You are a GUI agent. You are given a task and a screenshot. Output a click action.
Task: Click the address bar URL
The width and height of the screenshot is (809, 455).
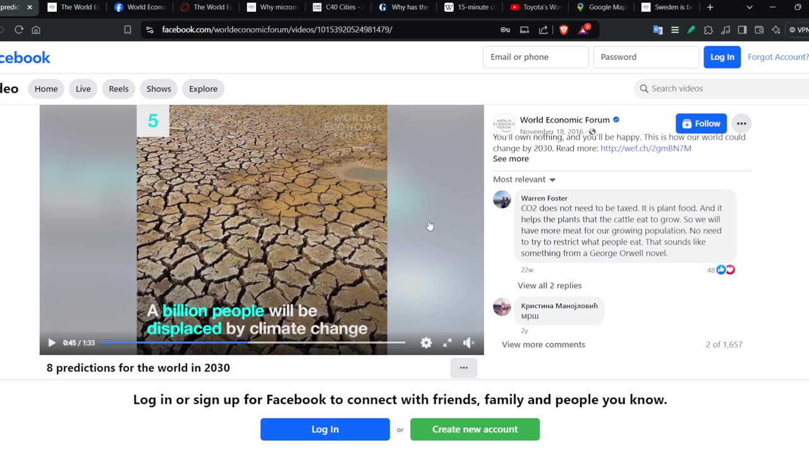point(277,30)
